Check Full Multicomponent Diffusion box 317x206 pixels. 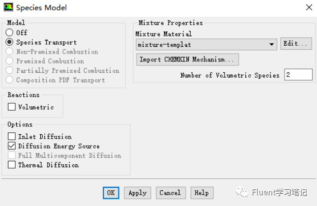pyautogui.click(x=11, y=155)
